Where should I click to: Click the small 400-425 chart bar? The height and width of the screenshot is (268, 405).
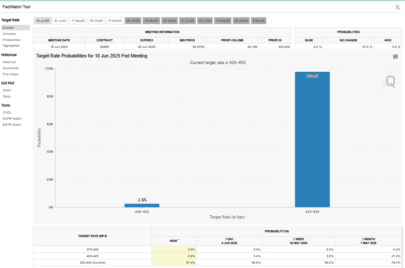pyautogui.click(x=142, y=205)
